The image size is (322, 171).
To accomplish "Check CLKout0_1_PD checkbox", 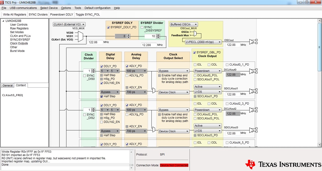I will point(227,64).
